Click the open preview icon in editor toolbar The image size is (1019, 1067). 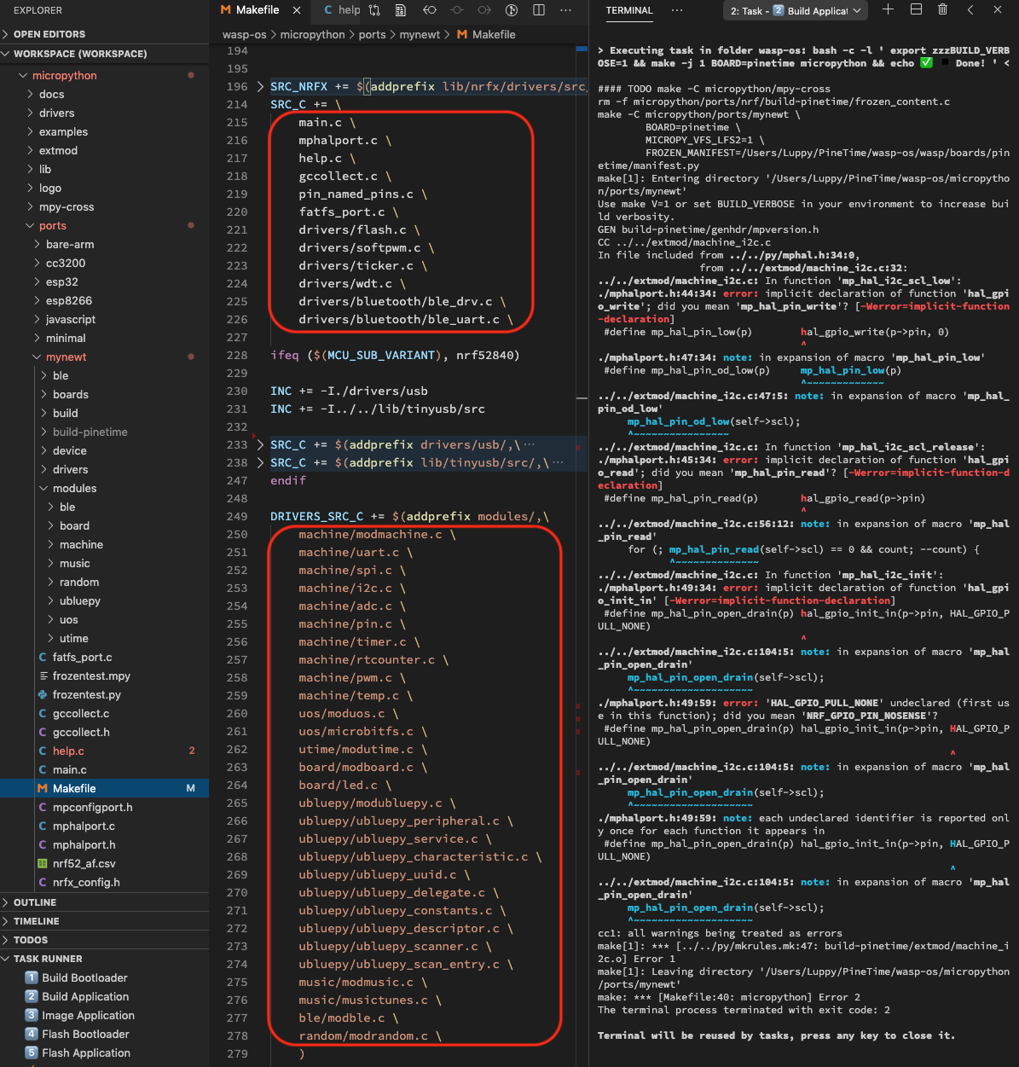click(x=401, y=10)
